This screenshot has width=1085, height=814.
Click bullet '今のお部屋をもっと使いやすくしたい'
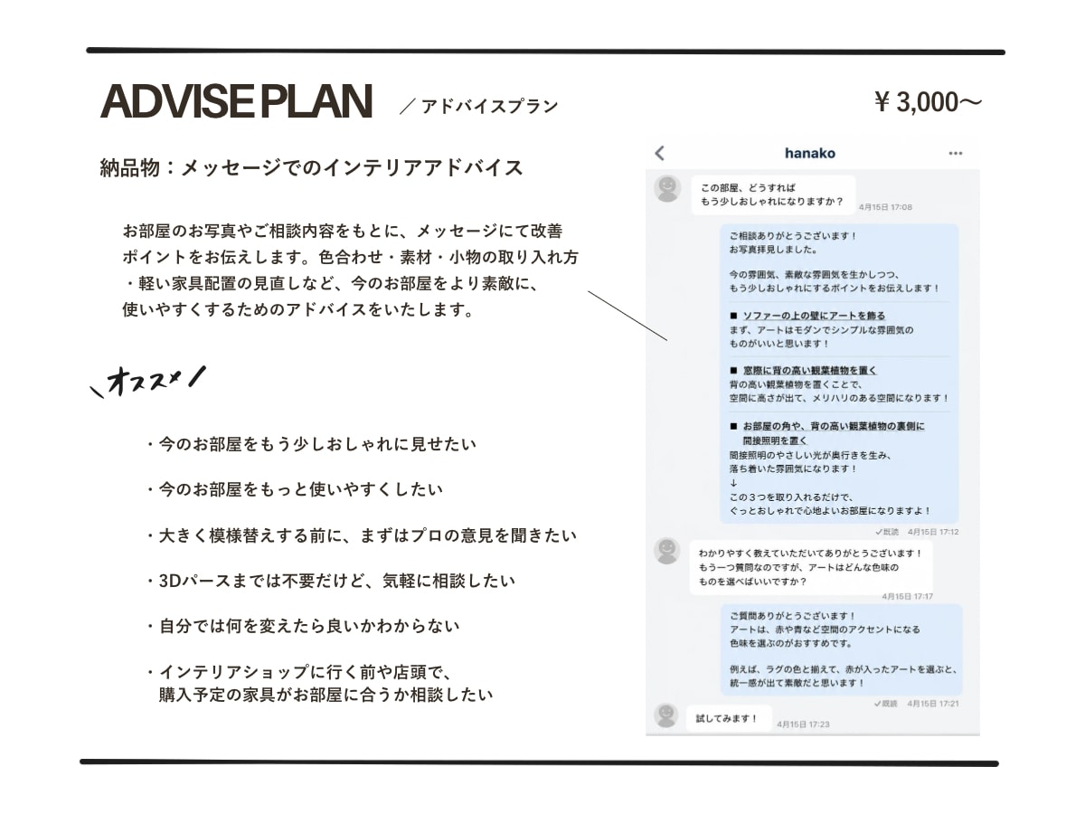pos(294,489)
